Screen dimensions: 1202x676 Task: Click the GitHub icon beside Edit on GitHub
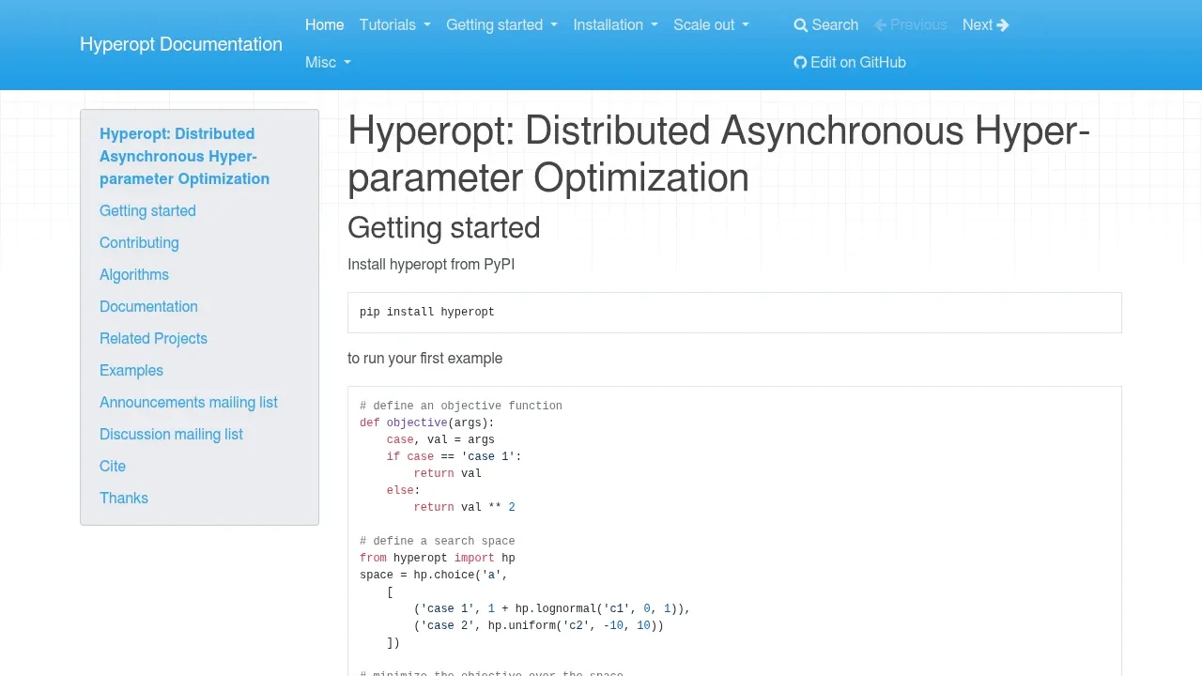[x=800, y=63]
